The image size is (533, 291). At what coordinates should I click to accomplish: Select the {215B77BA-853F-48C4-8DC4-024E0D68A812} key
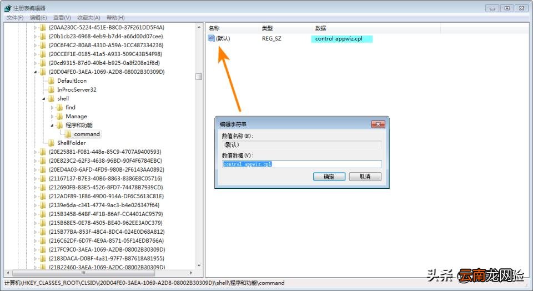pos(107,232)
